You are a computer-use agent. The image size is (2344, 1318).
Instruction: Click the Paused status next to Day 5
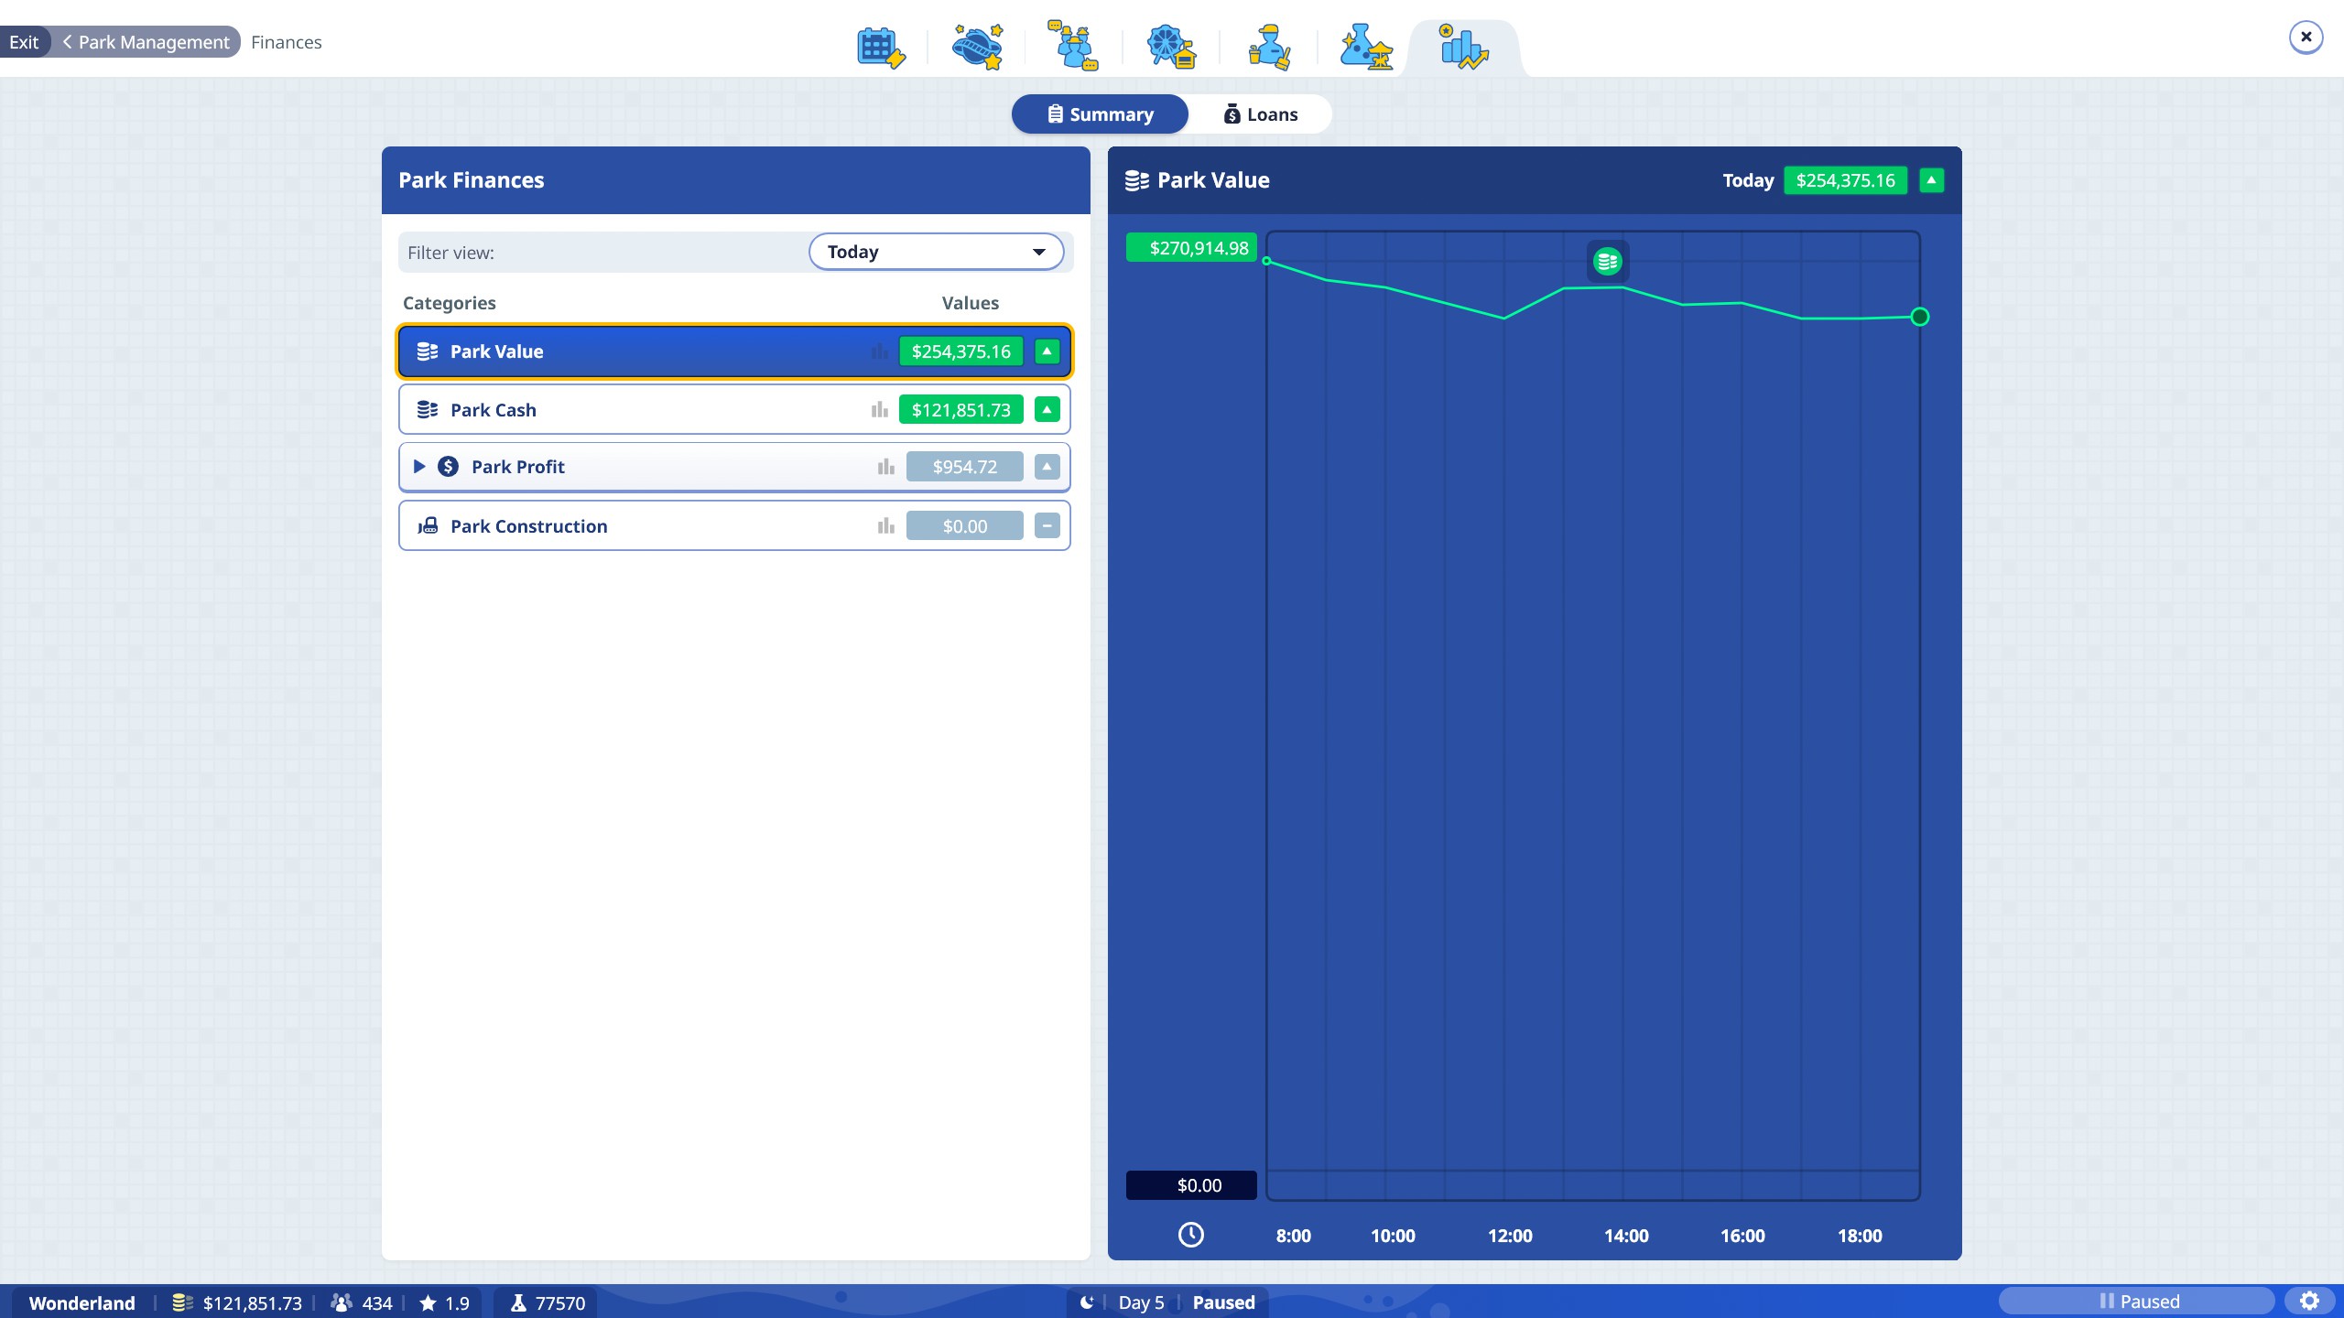[1223, 1302]
